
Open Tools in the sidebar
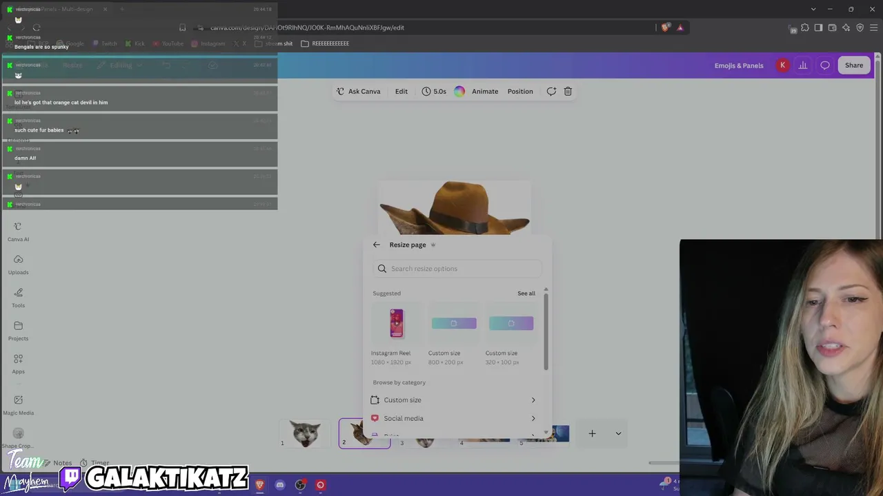click(18, 298)
